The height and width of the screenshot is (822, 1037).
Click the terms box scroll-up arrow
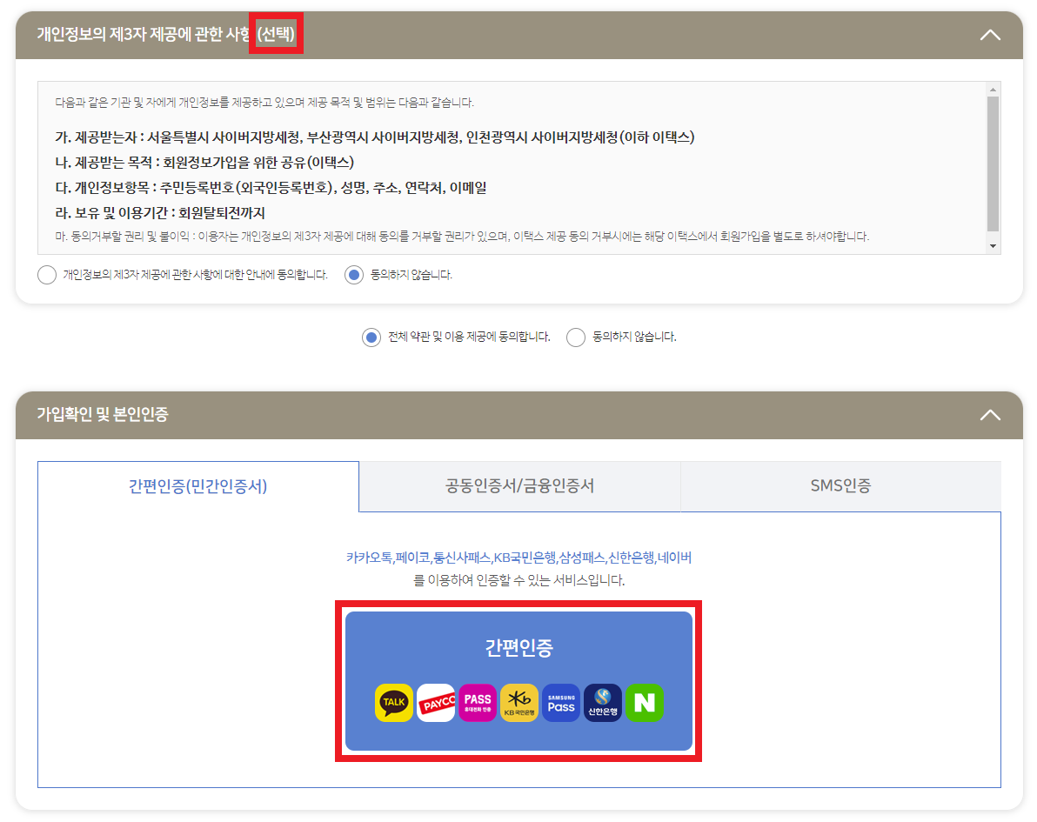[993, 90]
